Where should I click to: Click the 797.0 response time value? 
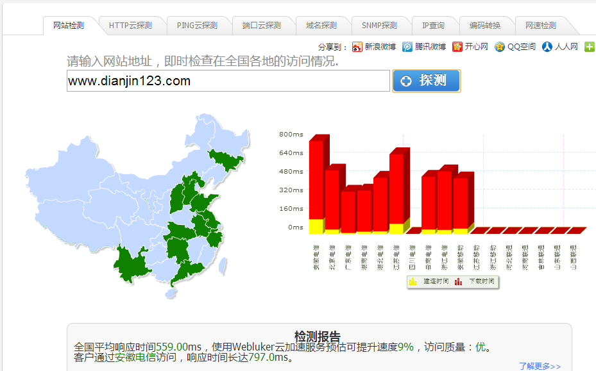coord(261,357)
